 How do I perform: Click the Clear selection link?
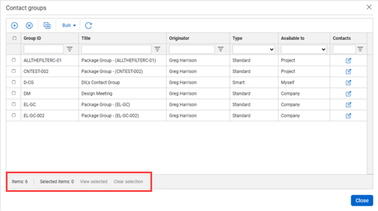[x=128, y=181]
